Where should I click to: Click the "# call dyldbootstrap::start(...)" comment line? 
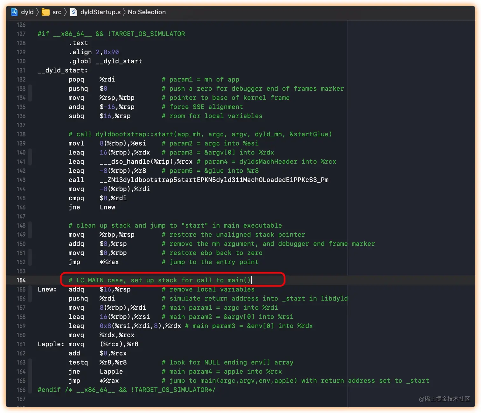coord(200,134)
